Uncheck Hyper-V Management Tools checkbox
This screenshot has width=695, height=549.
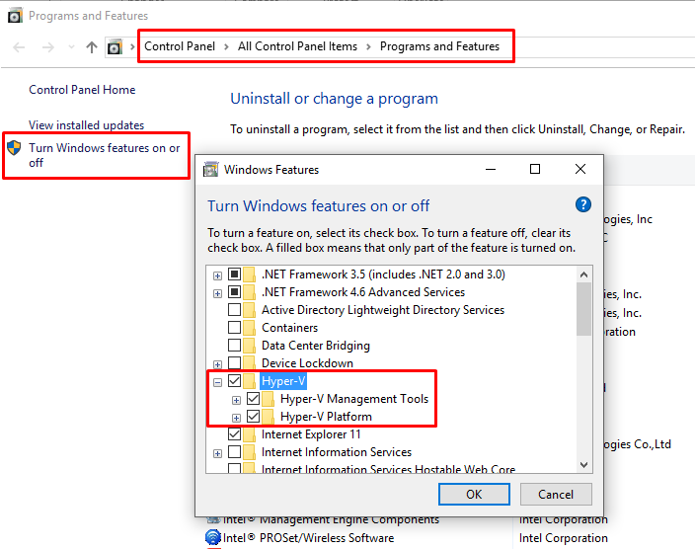(254, 399)
